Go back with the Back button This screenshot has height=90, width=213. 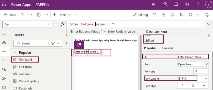(x=10, y=15)
